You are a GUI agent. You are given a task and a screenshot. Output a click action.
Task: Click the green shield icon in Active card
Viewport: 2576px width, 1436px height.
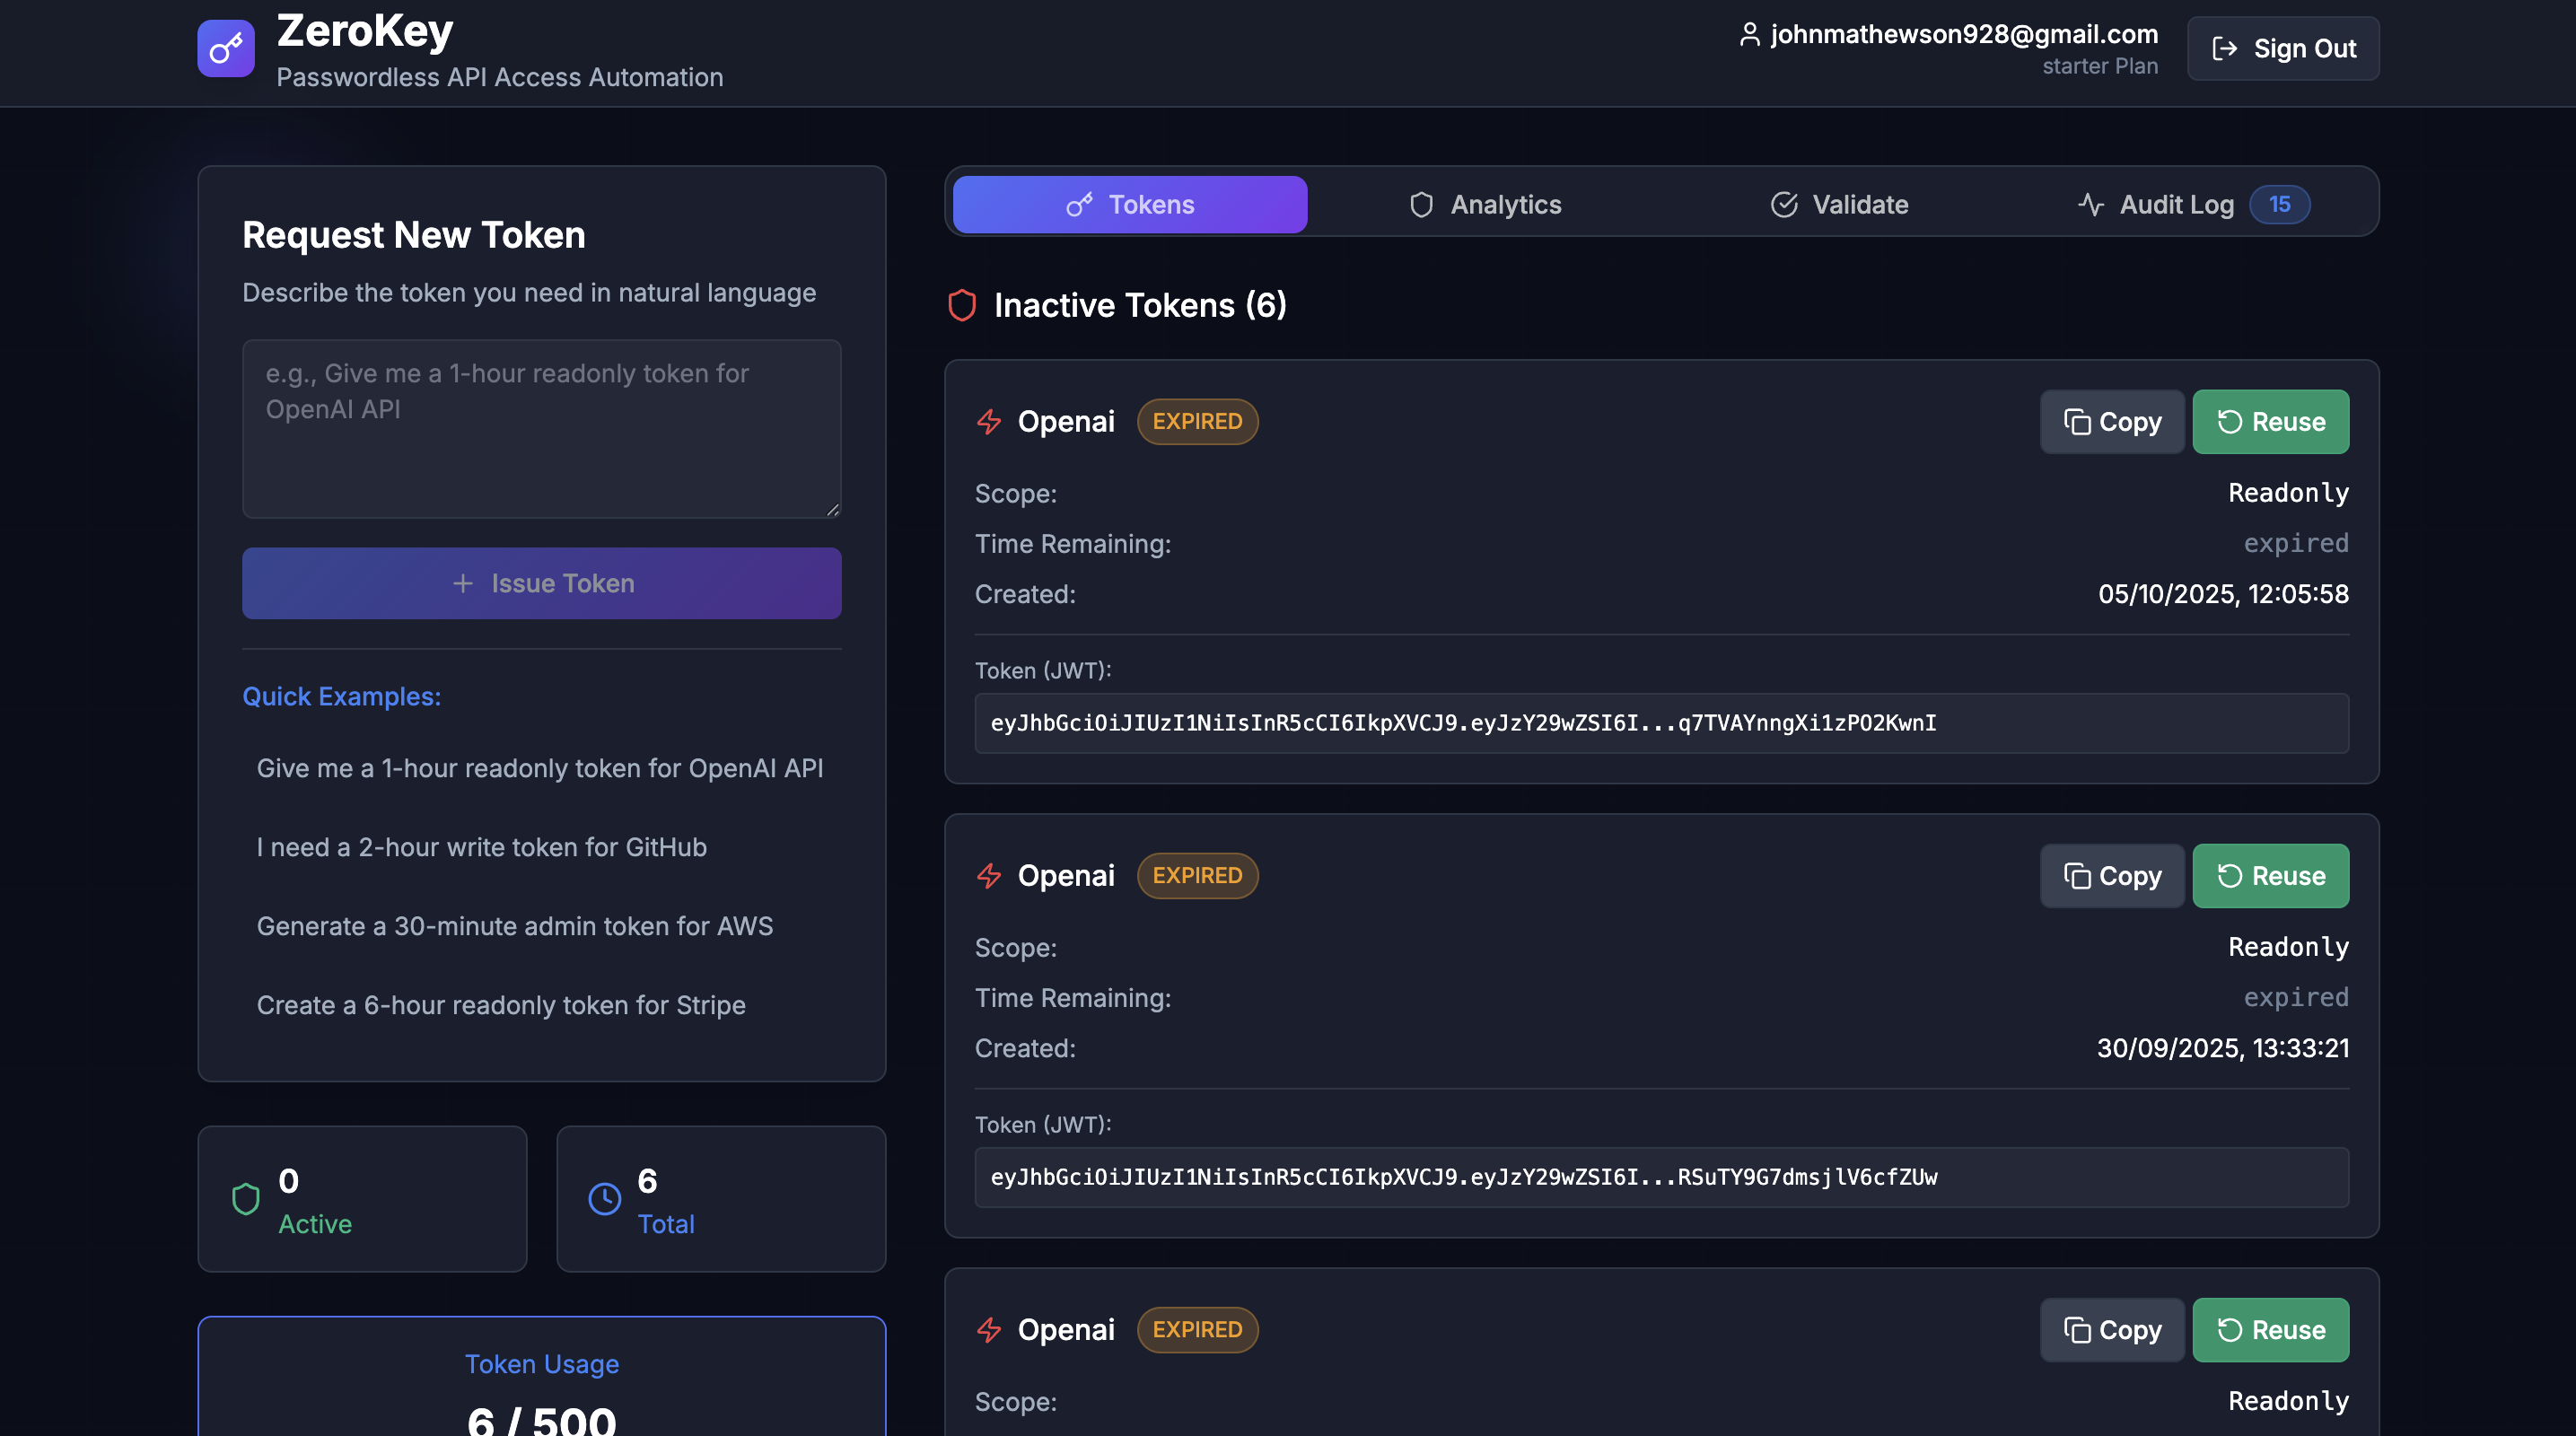(245, 1198)
